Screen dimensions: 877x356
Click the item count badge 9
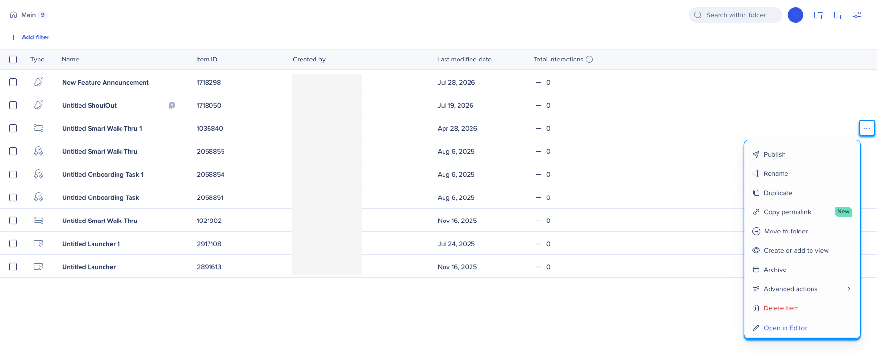click(43, 15)
